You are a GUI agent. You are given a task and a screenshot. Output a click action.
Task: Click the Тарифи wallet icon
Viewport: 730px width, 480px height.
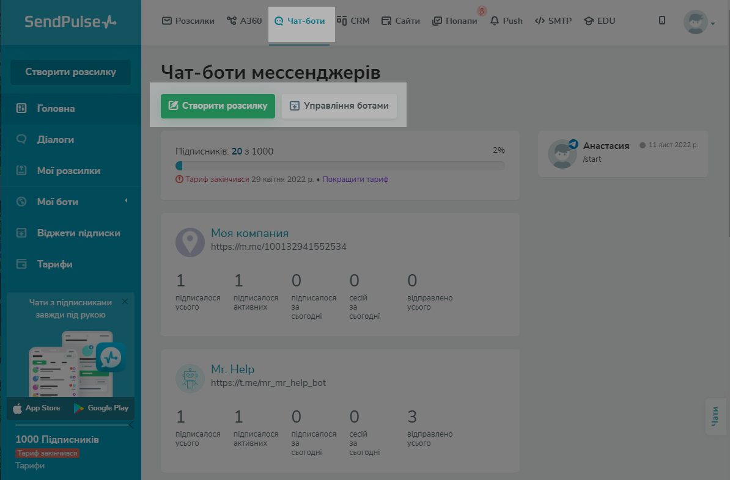[21, 264]
